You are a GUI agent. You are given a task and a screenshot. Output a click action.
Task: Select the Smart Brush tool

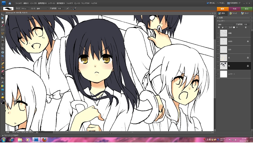click(3, 79)
